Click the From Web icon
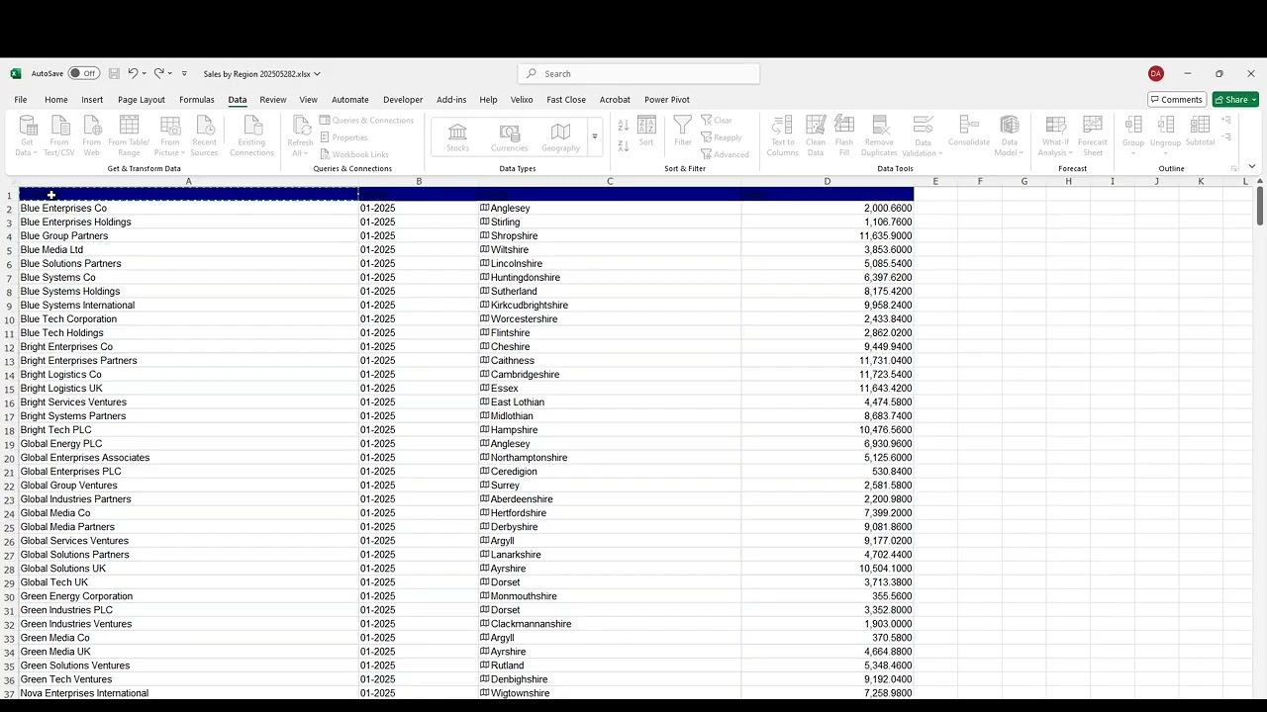The image size is (1267, 712). [x=92, y=135]
